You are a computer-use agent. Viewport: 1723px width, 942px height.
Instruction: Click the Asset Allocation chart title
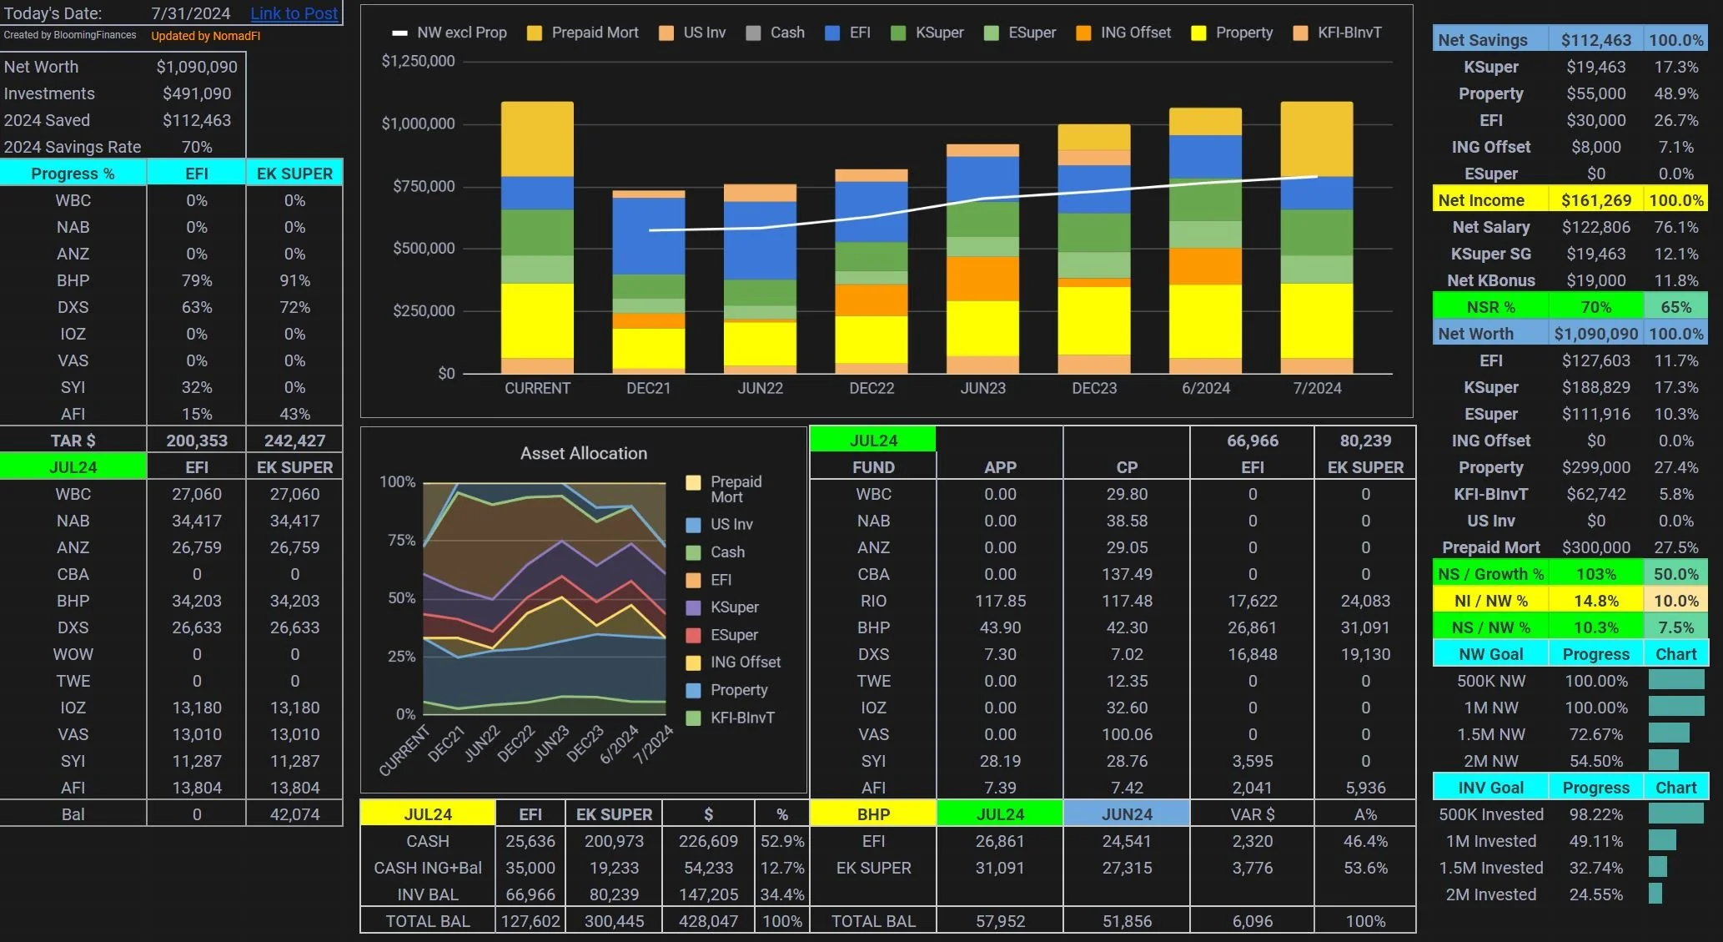[x=583, y=453]
